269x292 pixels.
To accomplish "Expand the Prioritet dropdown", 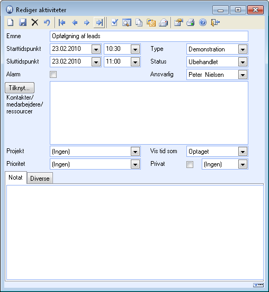I will [x=135, y=164].
